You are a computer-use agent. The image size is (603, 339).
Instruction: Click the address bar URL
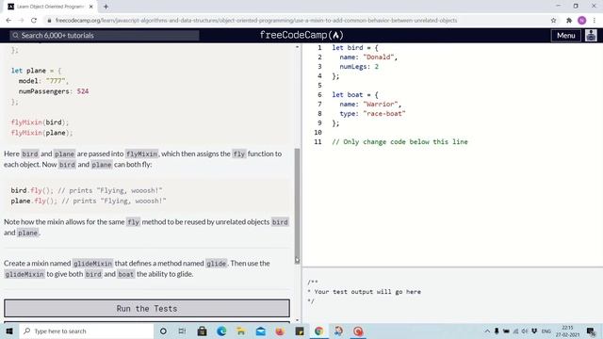pos(255,21)
